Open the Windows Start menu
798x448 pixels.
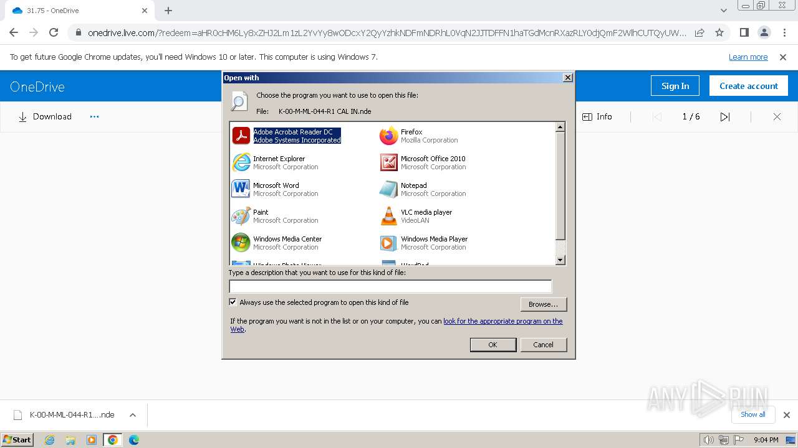click(x=17, y=439)
